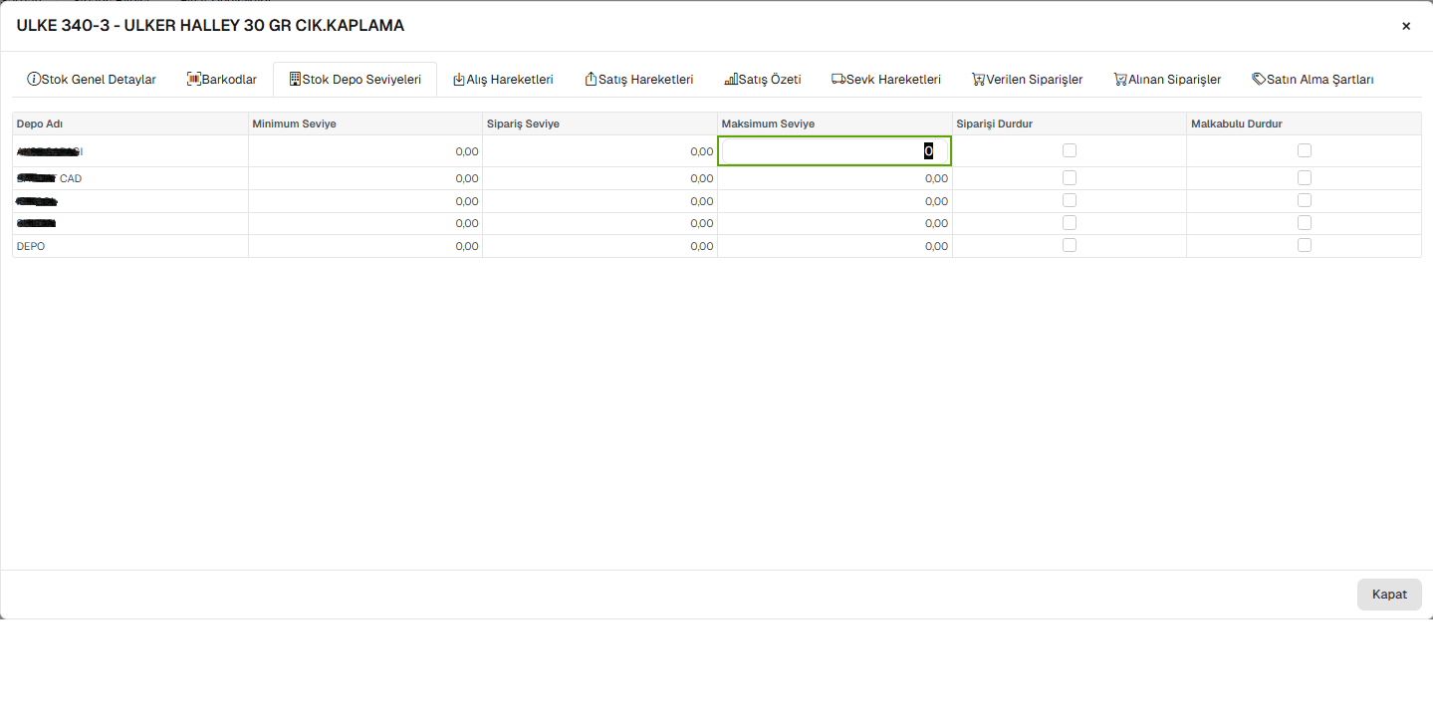This screenshot has height=727, width=1433.
Task: Select the Sipariş Seviye cell for DEPO
Action: click(599, 246)
